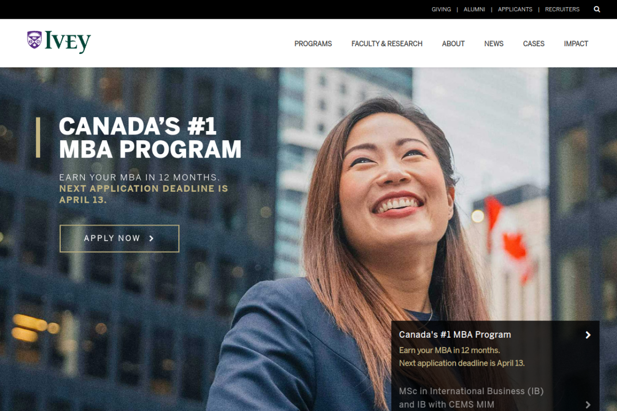Image resolution: width=617 pixels, height=411 pixels.
Task: Open the About menu
Action: (x=454, y=44)
